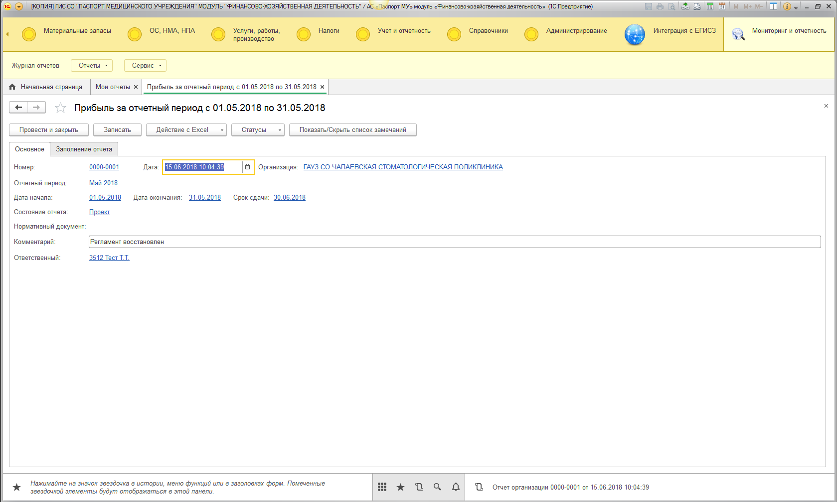Open the Статусы dropdown button
This screenshot has height=502, width=837.
[x=257, y=130]
